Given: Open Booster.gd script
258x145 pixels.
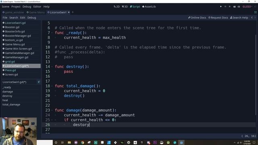Looking at the screenshot, I should pyautogui.click(x=21, y=27).
